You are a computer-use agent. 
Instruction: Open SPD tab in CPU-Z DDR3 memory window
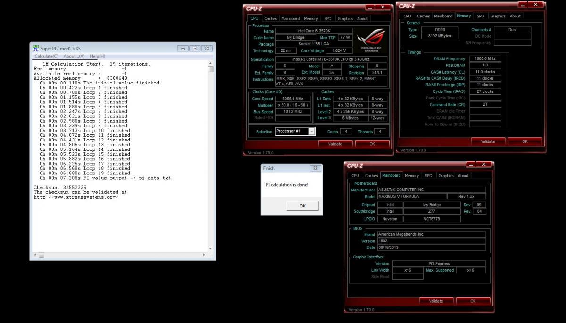point(480,16)
